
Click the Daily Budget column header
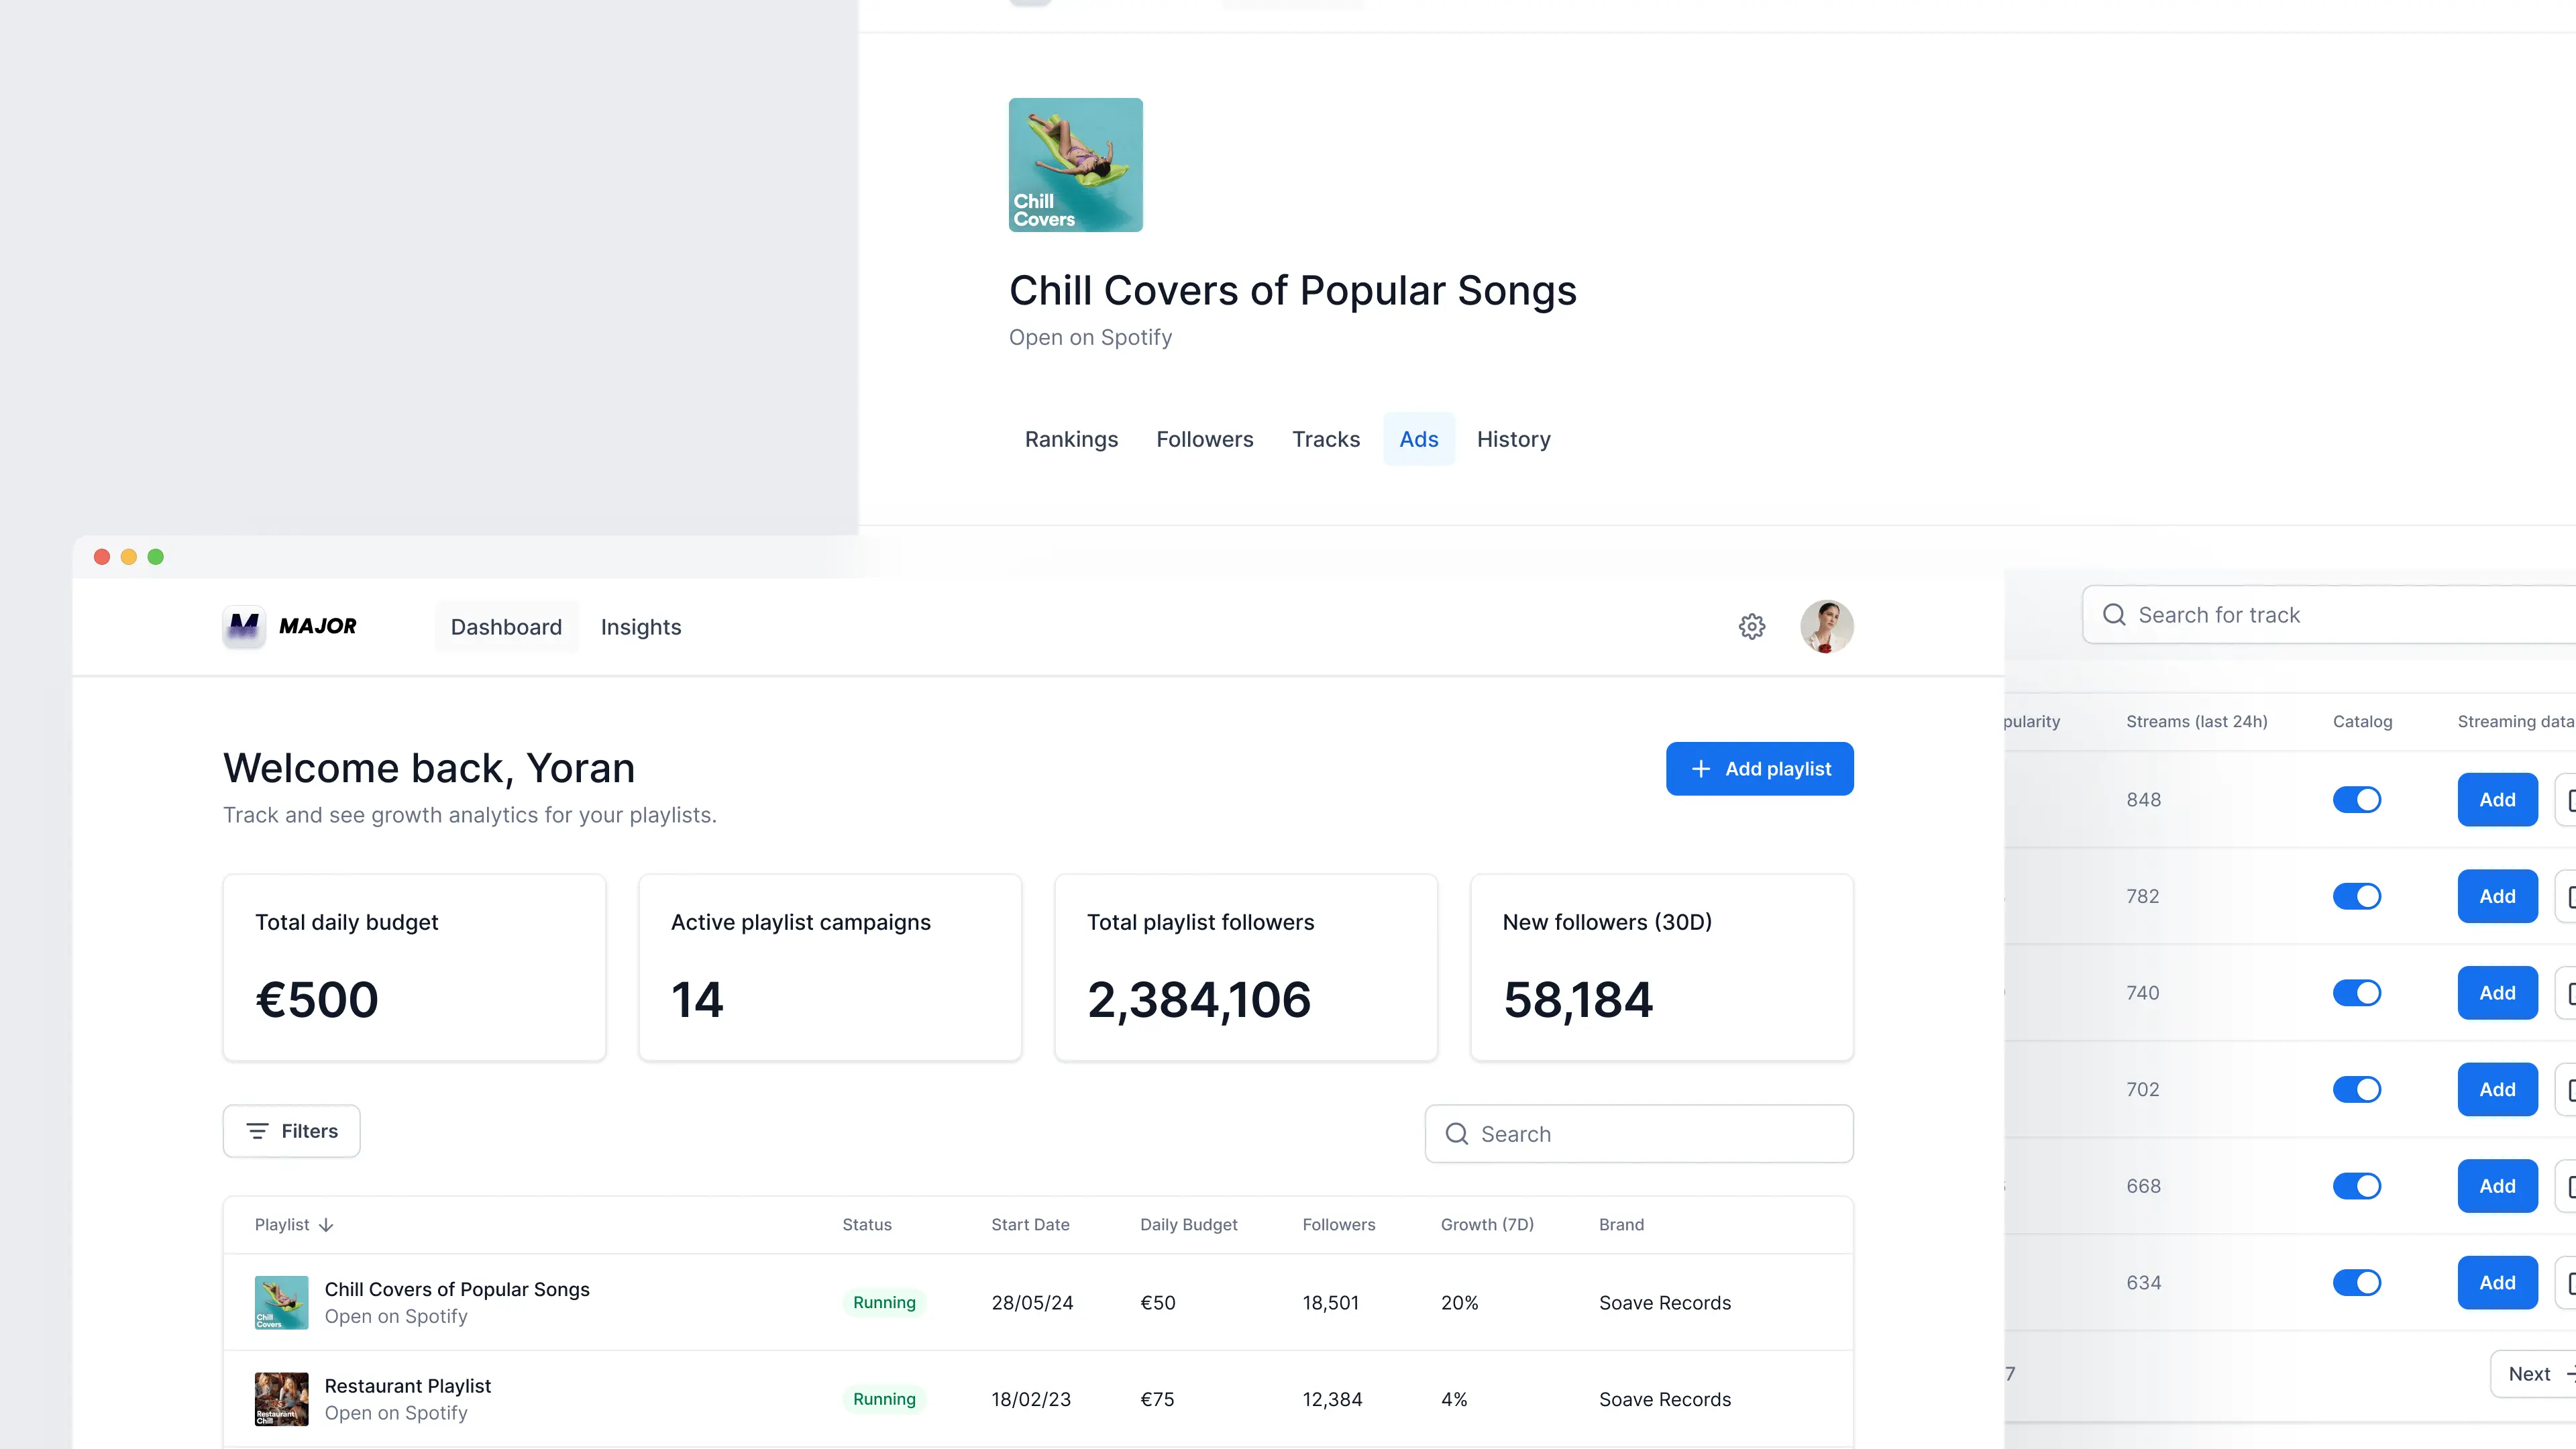1189,1225
